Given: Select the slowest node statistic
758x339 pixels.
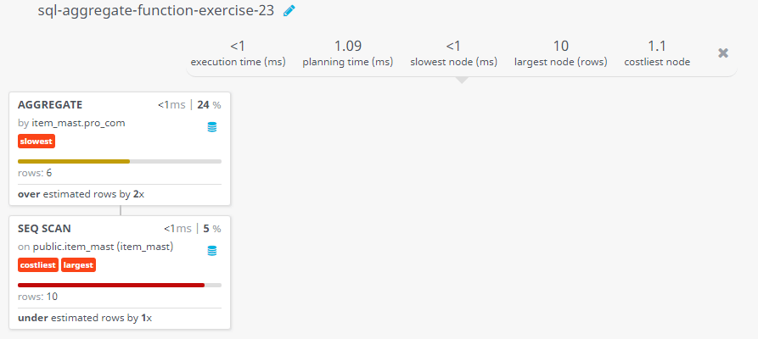Looking at the screenshot, I should pyautogui.click(x=453, y=53).
